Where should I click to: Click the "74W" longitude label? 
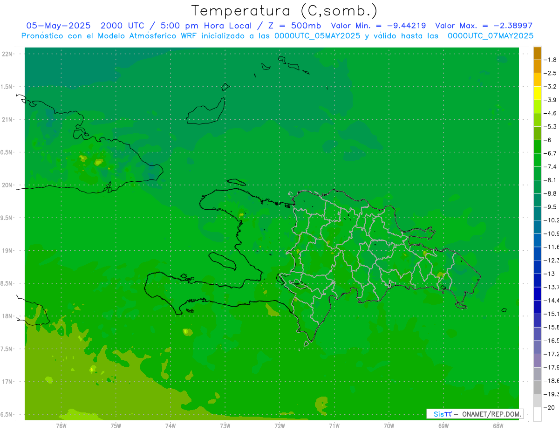point(170,425)
